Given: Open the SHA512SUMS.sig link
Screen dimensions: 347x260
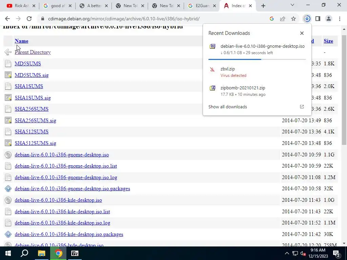Looking at the screenshot, I should coord(35,143).
